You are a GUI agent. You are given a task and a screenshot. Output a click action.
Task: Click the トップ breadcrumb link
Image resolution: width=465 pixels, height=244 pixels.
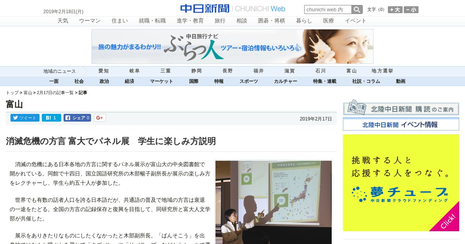coord(12,93)
